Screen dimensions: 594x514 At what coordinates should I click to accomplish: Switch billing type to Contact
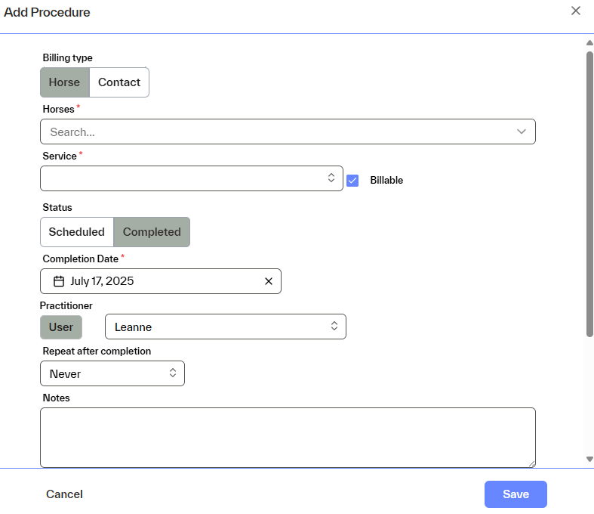(x=119, y=82)
